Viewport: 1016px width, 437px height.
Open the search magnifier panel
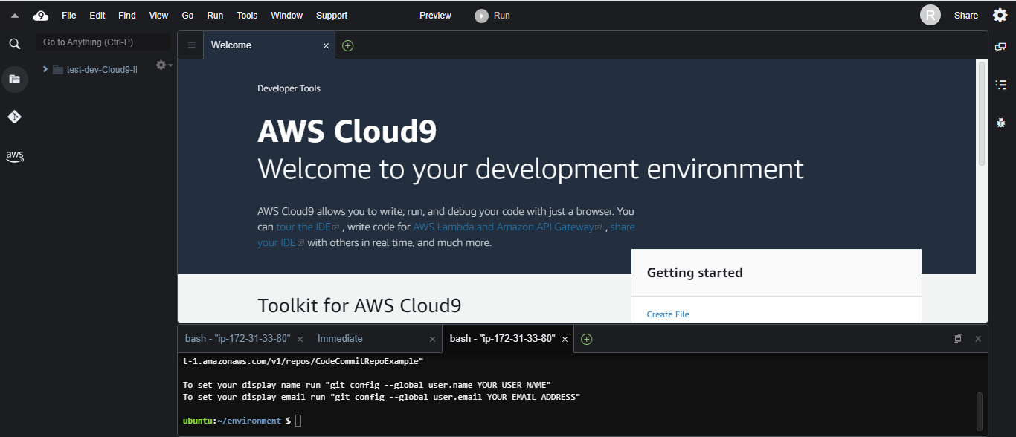click(15, 44)
